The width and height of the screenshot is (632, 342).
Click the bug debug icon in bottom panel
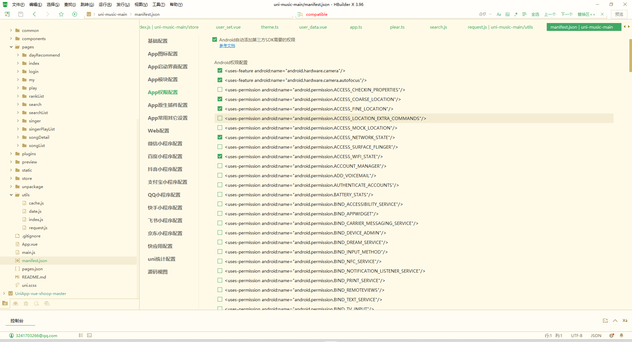[26, 304]
